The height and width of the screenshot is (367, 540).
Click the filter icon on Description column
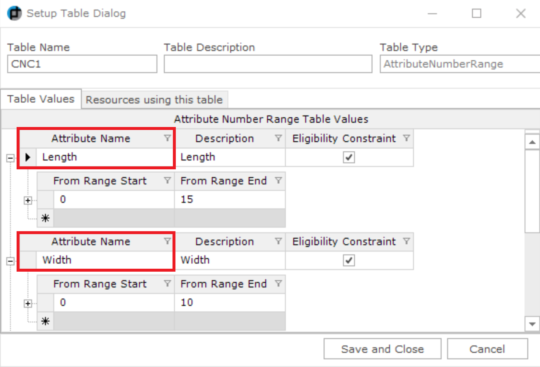tap(279, 138)
